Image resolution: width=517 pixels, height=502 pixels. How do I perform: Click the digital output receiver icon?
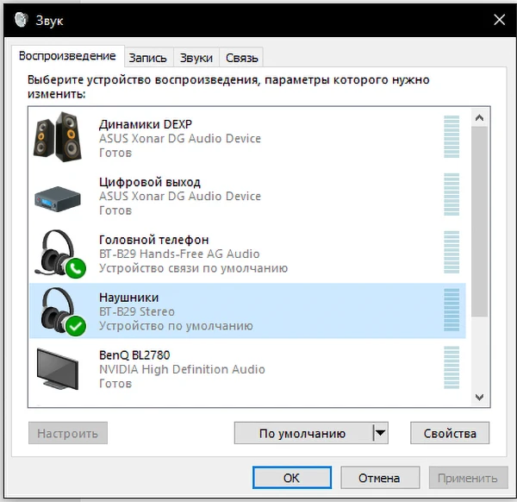[58, 199]
